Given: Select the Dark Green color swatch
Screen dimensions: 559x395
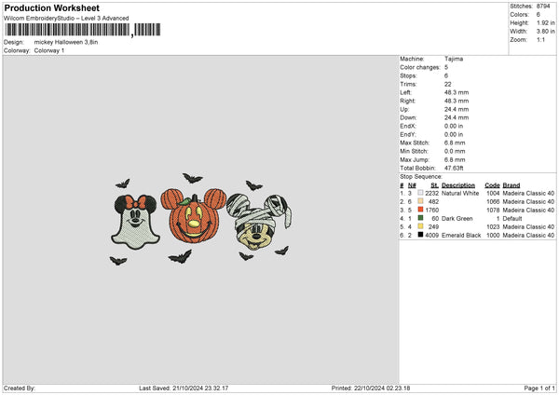Looking at the screenshot, I should coord(421,218).
